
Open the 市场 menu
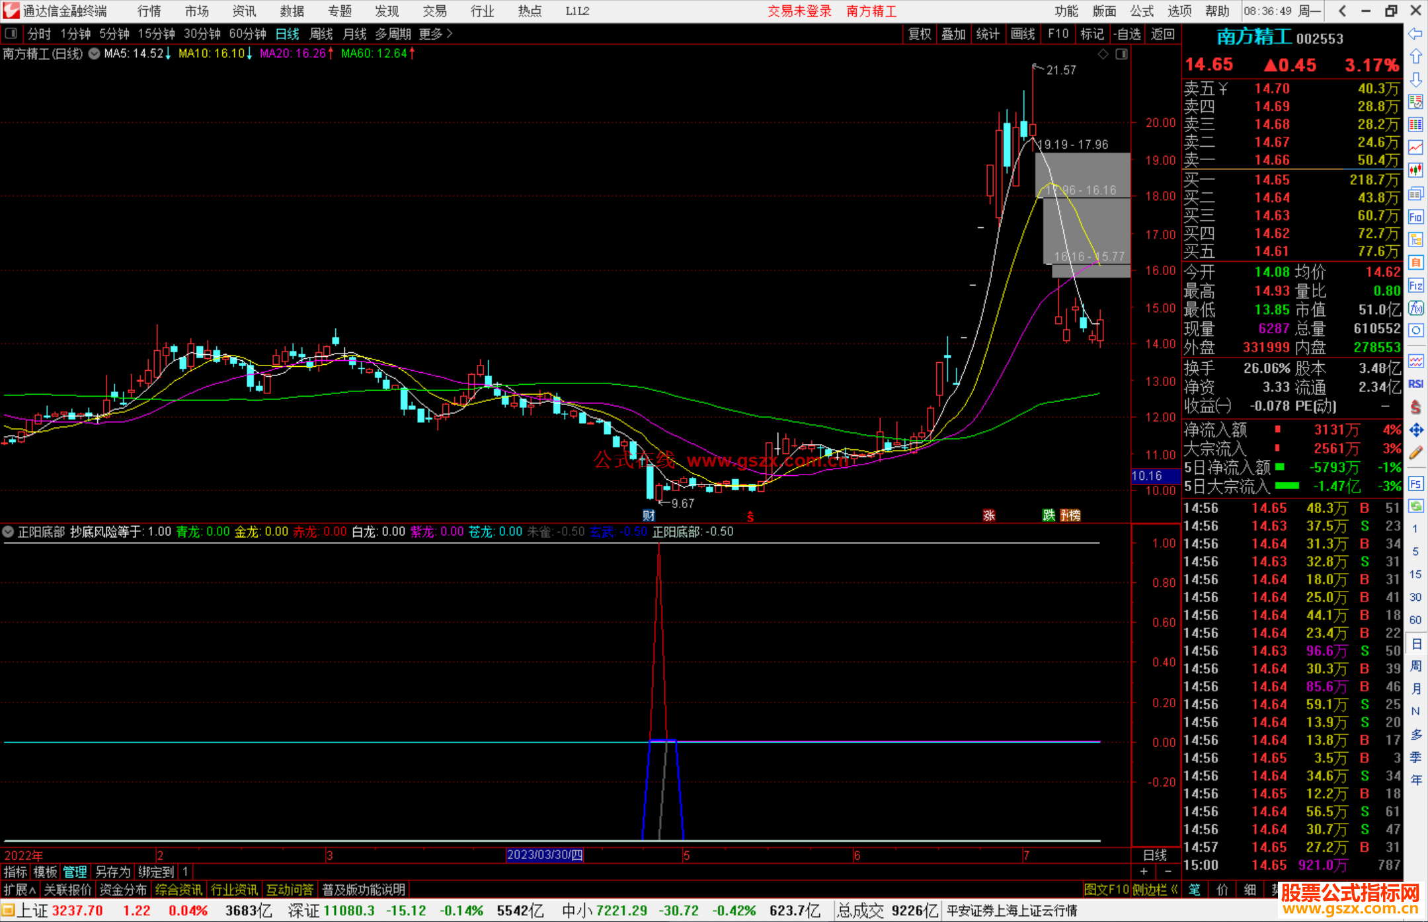pyautogui.click(x=197, y=11)
